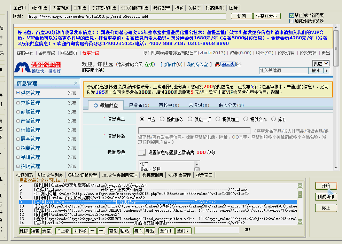The width and height of the screenshot is (342, 244).
Task: Click the QQ penguin chat icon
Action: coord(217,64)
